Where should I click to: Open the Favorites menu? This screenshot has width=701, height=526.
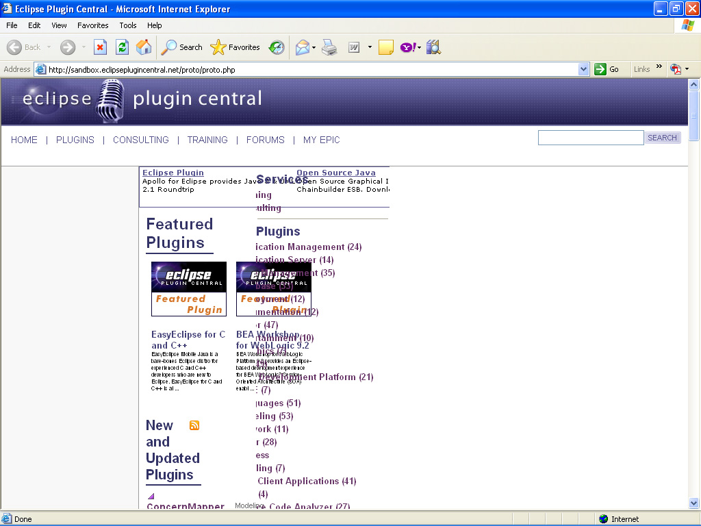click(92, 25)
